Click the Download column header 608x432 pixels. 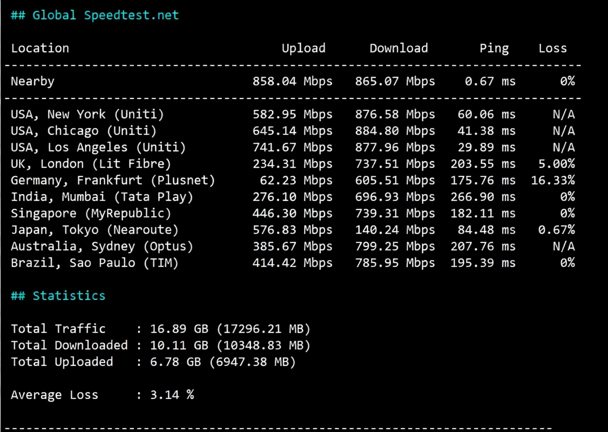398,48
